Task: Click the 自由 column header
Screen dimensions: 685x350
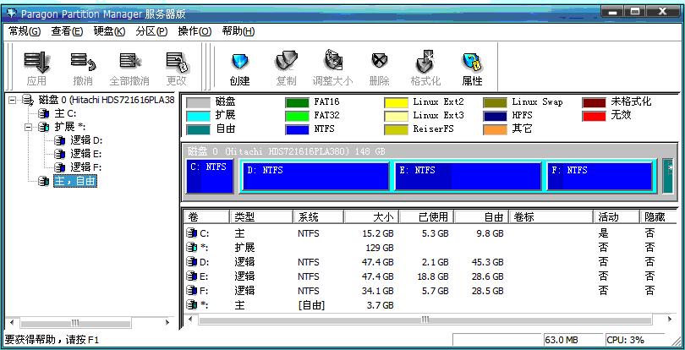Action: pos(481,216)
